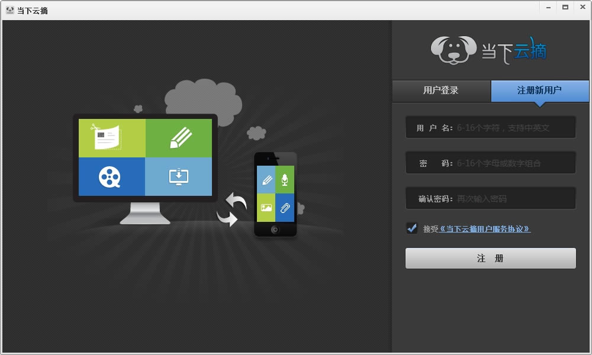Click the 确认密码 confirm password field
This screenshot has width=592, height=355.
coord(490,198)
